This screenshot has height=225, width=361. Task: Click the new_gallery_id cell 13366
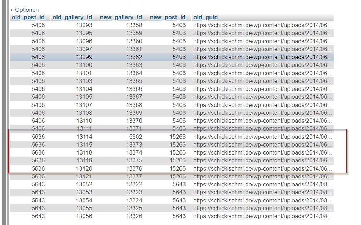[x=134, y=89]
